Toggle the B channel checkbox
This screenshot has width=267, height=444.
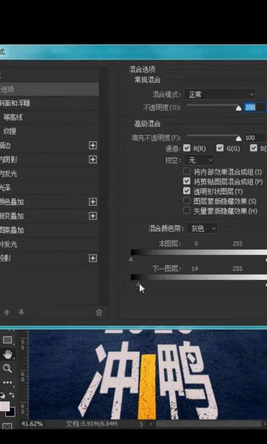(254, 148)
